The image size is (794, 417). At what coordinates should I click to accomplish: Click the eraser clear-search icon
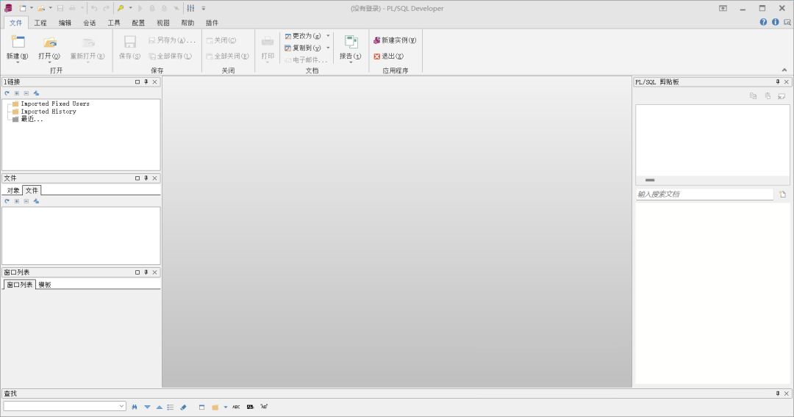[183, 407]
